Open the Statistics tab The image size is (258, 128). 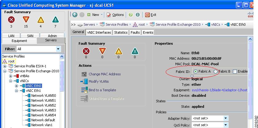coord(121,32)
